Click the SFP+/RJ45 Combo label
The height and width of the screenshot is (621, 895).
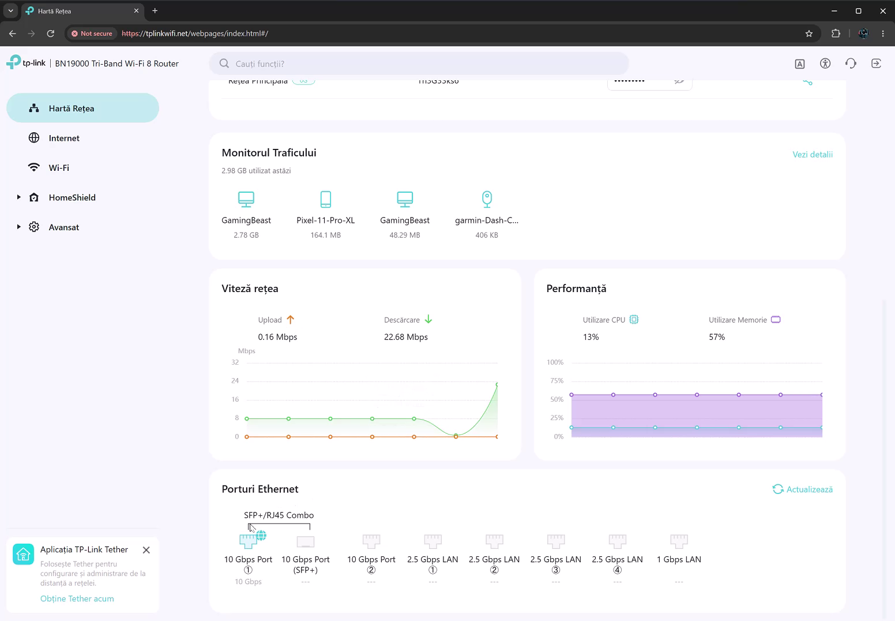pyautogui.click(x=279, y=515)
